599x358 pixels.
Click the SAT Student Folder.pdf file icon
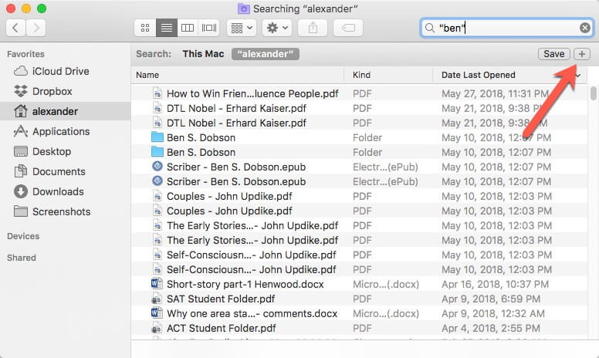click(x=157, y=299)
